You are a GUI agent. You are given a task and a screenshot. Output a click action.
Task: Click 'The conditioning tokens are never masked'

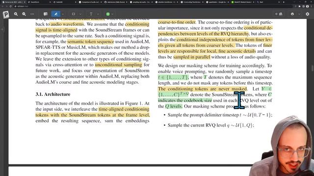[203, 89]
